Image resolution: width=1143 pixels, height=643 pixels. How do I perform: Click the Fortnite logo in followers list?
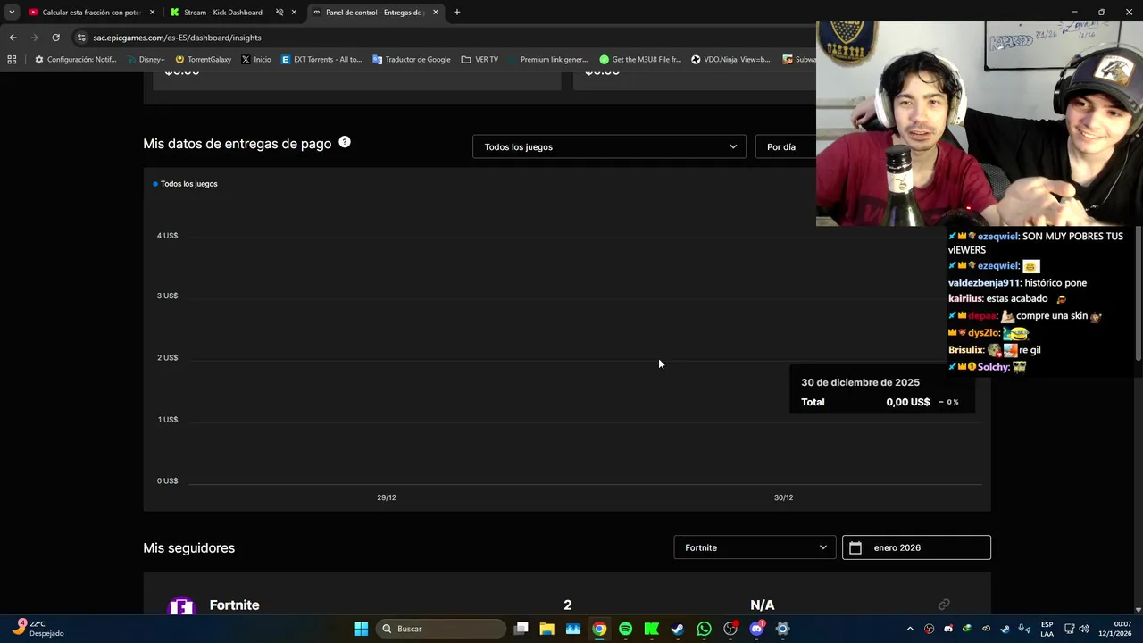pos(181,605)
